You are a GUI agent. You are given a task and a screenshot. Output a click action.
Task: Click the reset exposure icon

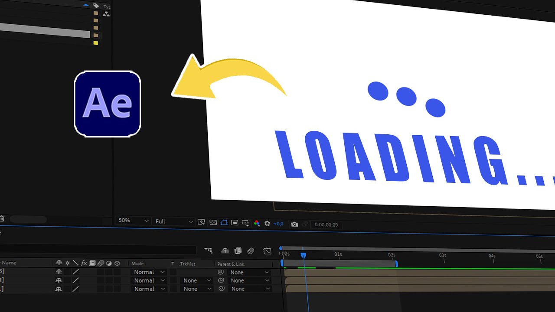point(267,224)
